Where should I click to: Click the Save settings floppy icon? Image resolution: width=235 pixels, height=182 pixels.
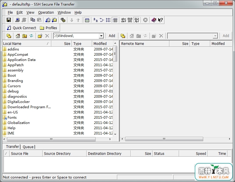pos(9,20)
